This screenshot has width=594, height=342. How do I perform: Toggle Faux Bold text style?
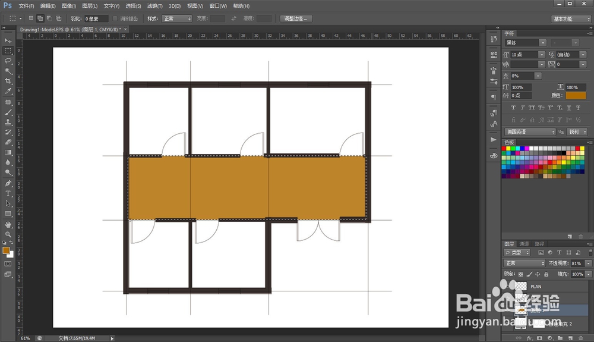click(513, 108)
